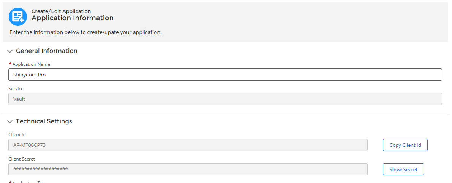Click the Application Name field label

31,64
